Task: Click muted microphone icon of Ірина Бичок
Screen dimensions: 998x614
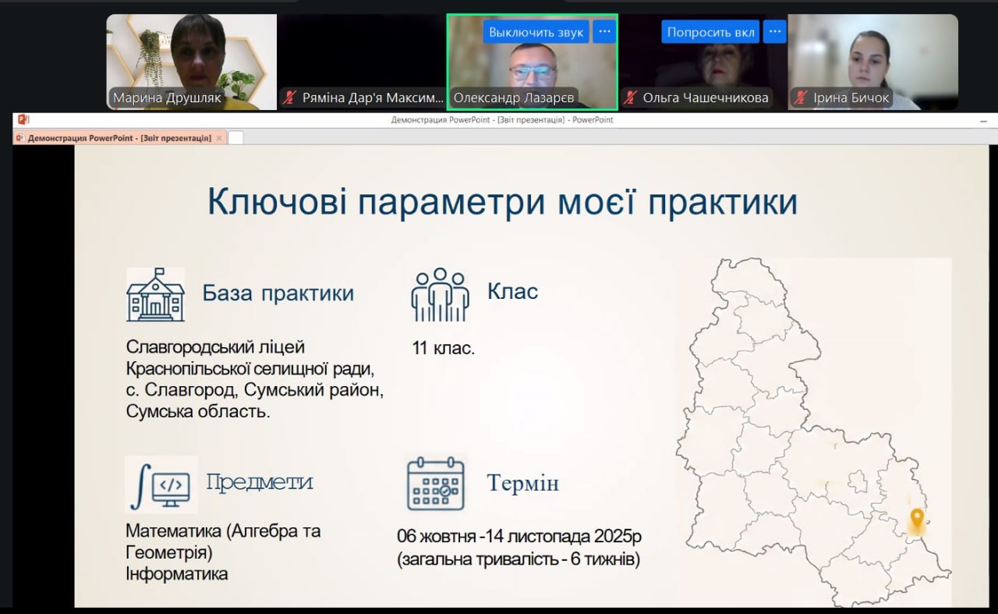Action: [800, 98]
